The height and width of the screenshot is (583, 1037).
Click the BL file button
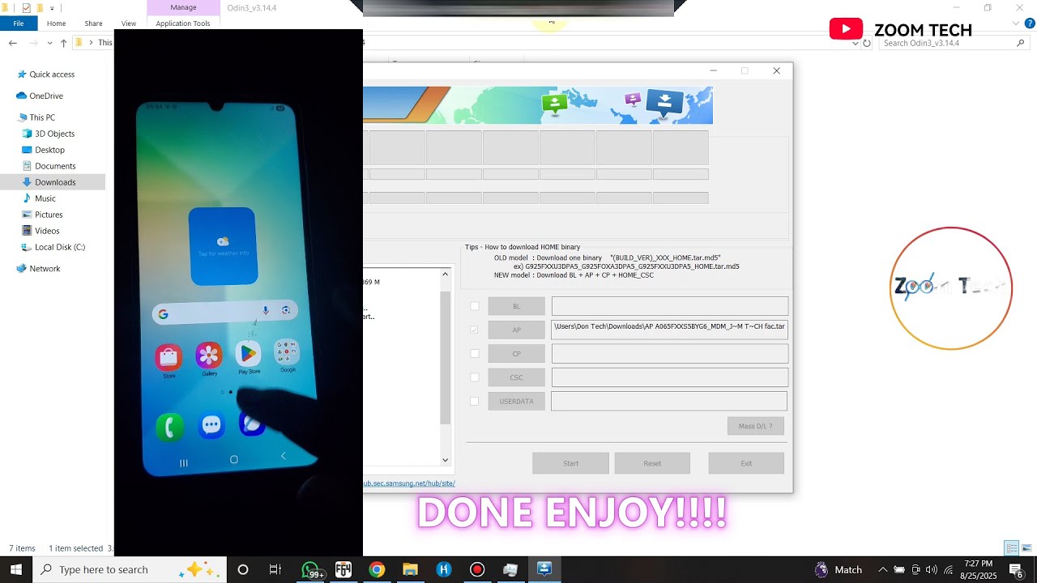click(517, 306)
